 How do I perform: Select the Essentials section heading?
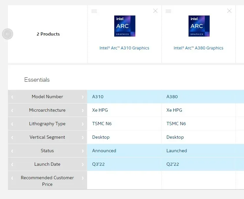click(x=37, y=80)
